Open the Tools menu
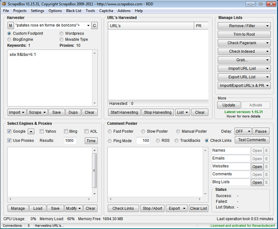This screenshot has width=278, height=229. click(90, 11)
